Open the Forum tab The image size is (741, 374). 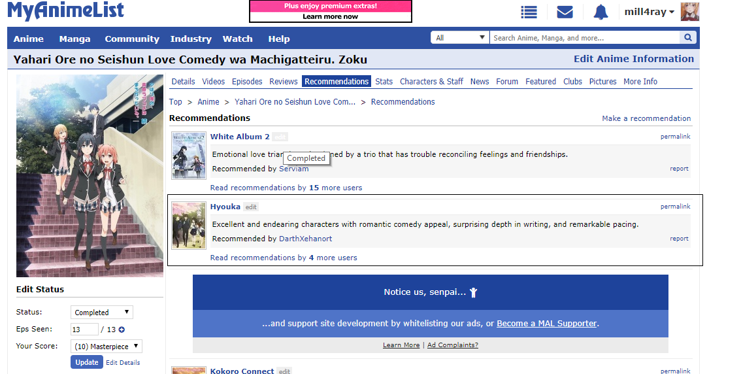coord(507,81)
